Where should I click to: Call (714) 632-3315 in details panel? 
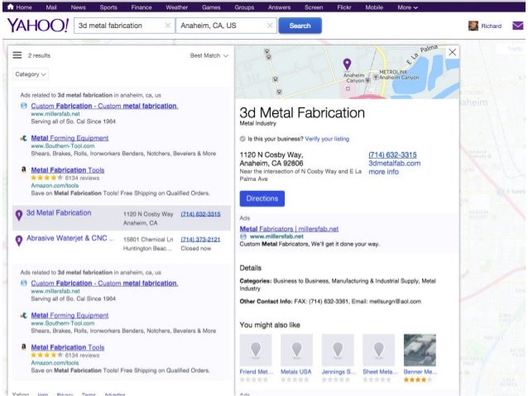392,155
